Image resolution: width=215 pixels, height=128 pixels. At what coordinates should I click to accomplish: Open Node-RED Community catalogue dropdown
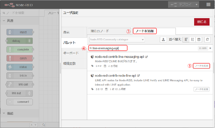click(117, 40)
